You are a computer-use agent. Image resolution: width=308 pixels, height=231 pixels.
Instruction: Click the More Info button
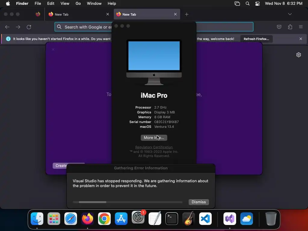click(x=154, y=138)
